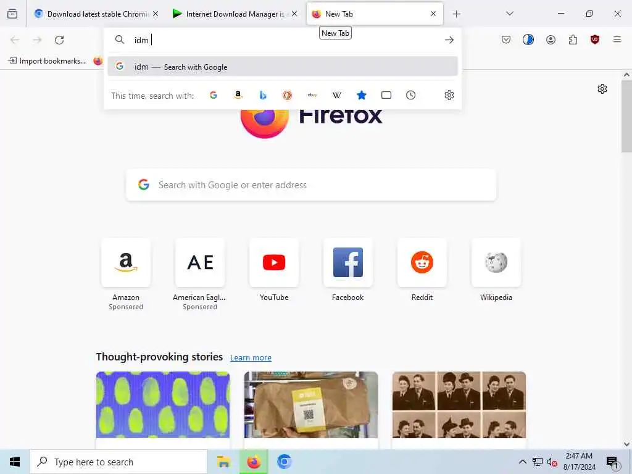
Task: Go back using the back arrow
Action: pos(15,40)
